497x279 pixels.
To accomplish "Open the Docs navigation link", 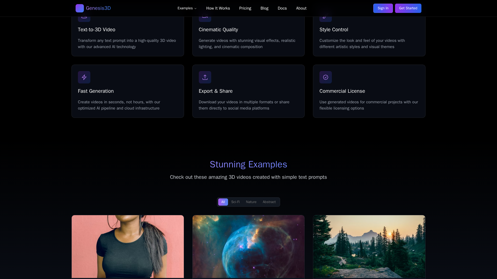I will pyautogui.click(x=282, y=8).
